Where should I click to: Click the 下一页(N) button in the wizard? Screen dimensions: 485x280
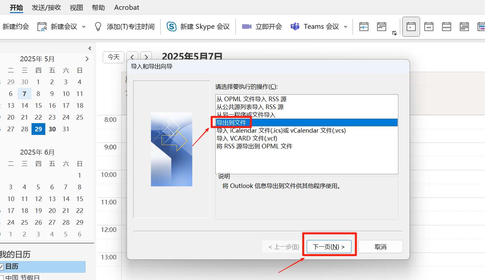[329, 247]
